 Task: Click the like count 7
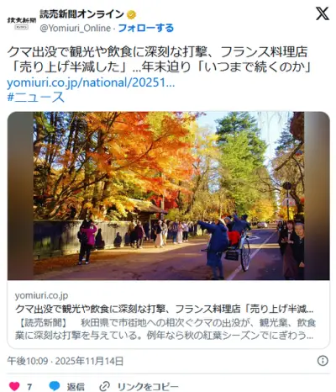[x=29, y=387]
